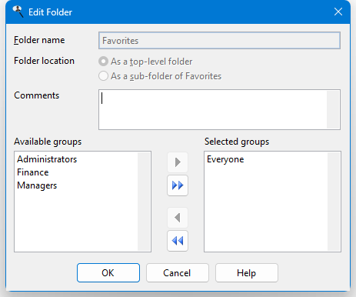Click the single right arrow add-group icon
The width and height of the screenshot is (356, 297).
pyautogui.click(x=178, y=162)
